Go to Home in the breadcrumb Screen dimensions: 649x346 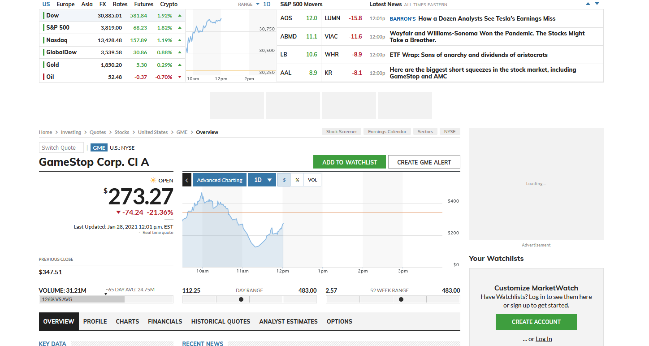click(45, 132)
